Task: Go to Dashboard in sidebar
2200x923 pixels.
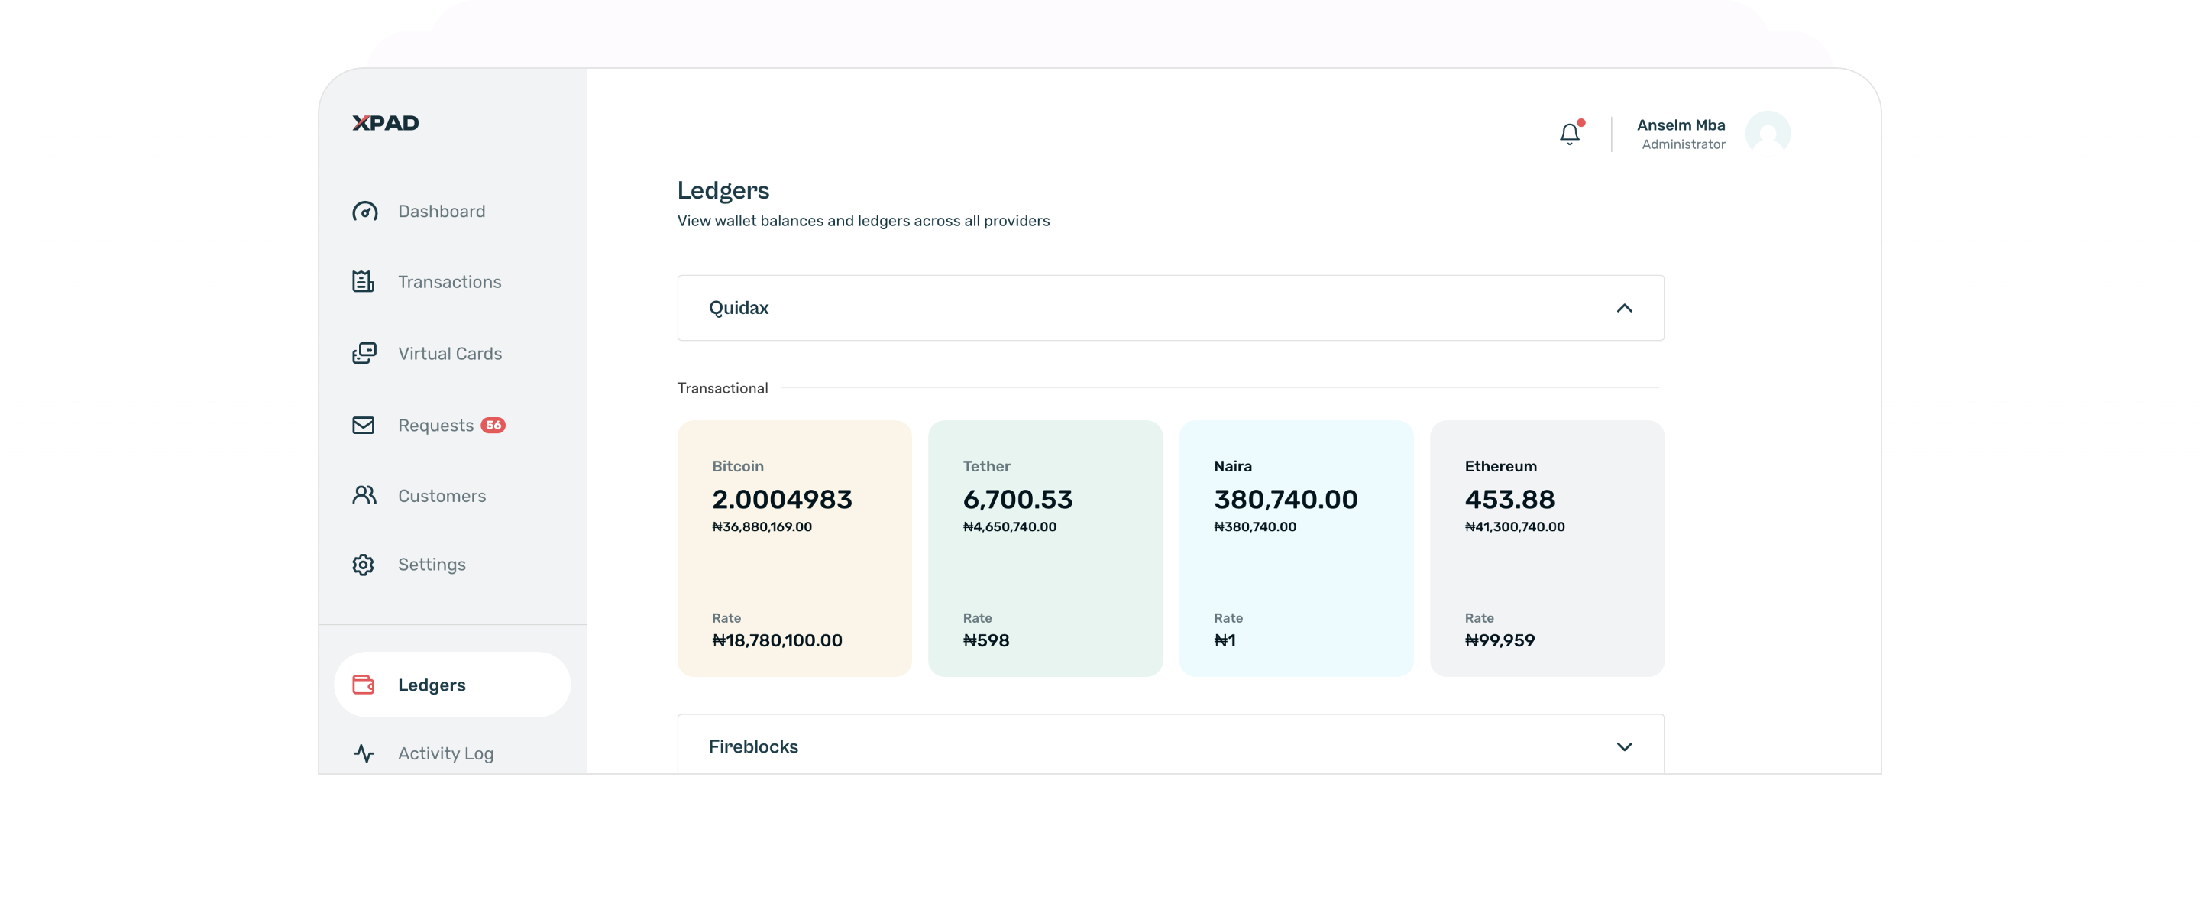Action: point(442,211)
